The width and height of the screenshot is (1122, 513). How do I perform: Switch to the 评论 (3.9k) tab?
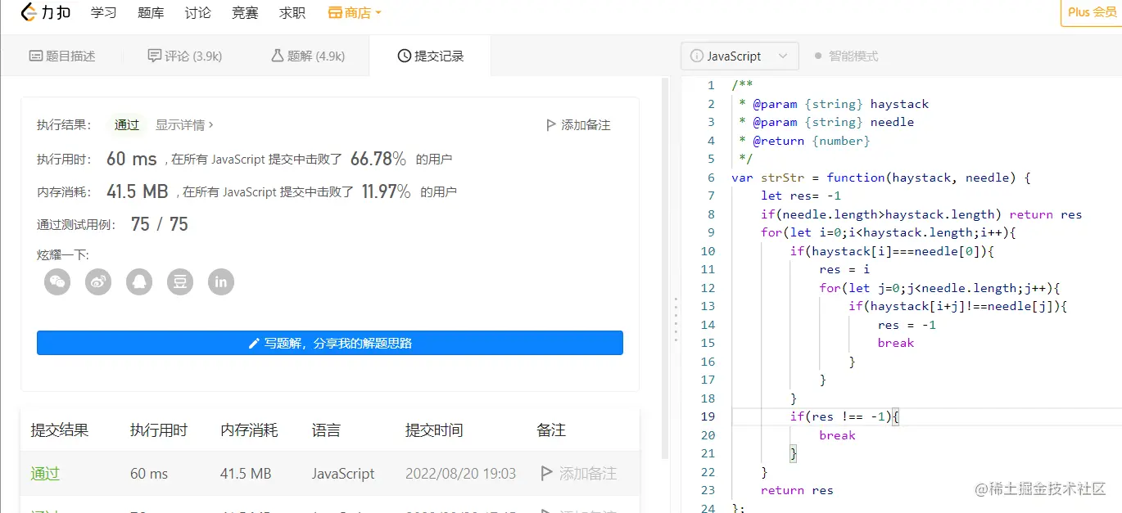point(185,56)
